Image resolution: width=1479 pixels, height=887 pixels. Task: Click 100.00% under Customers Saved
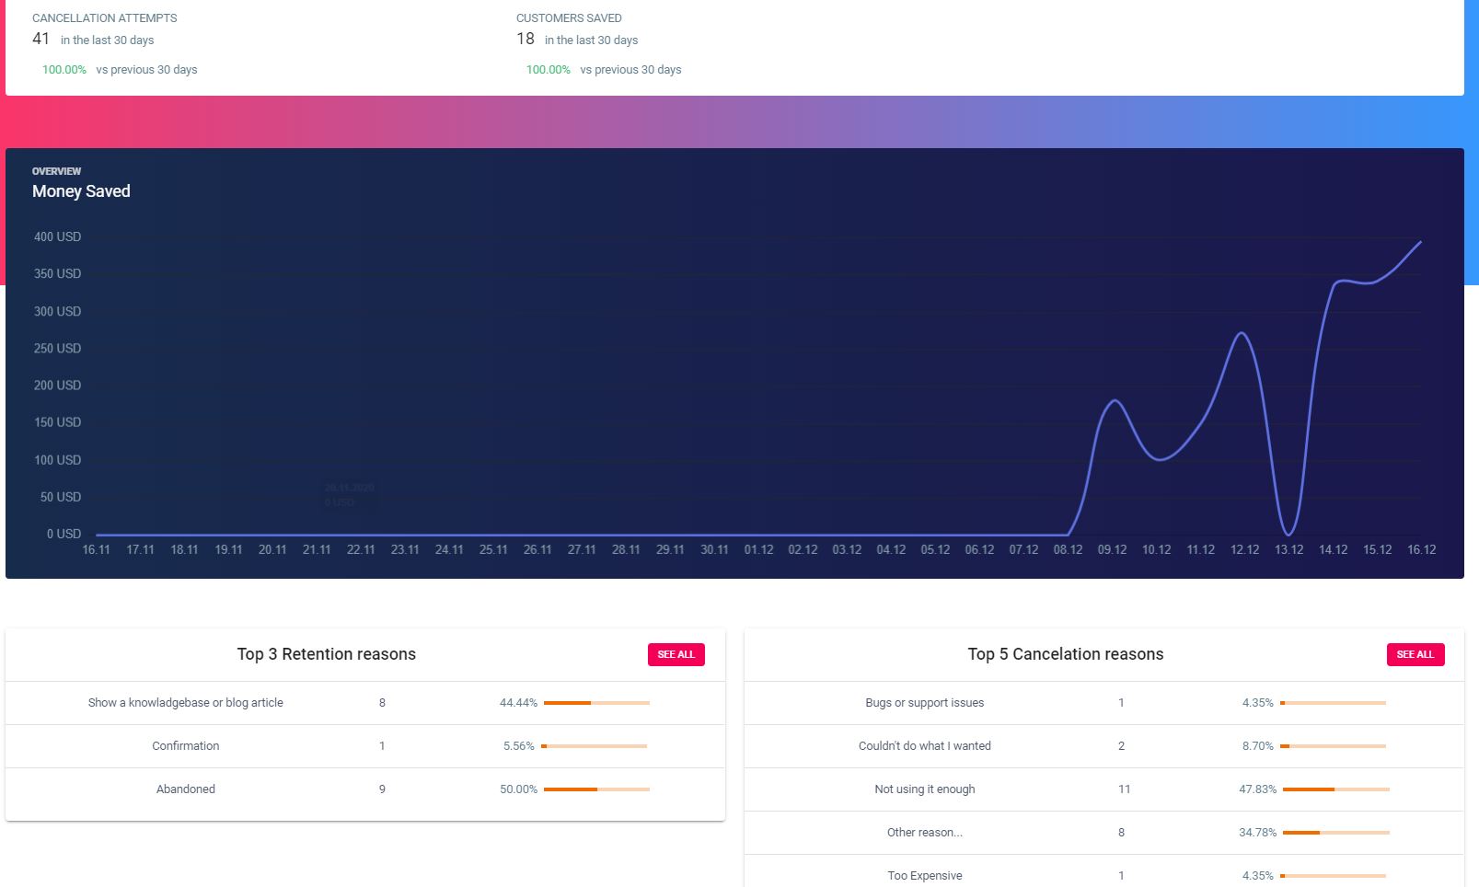(x=548, y=70)
